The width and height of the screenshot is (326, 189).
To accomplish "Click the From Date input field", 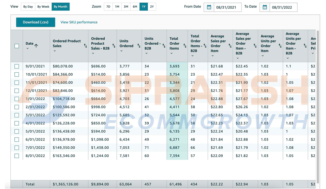I will (x=227, y=7).
